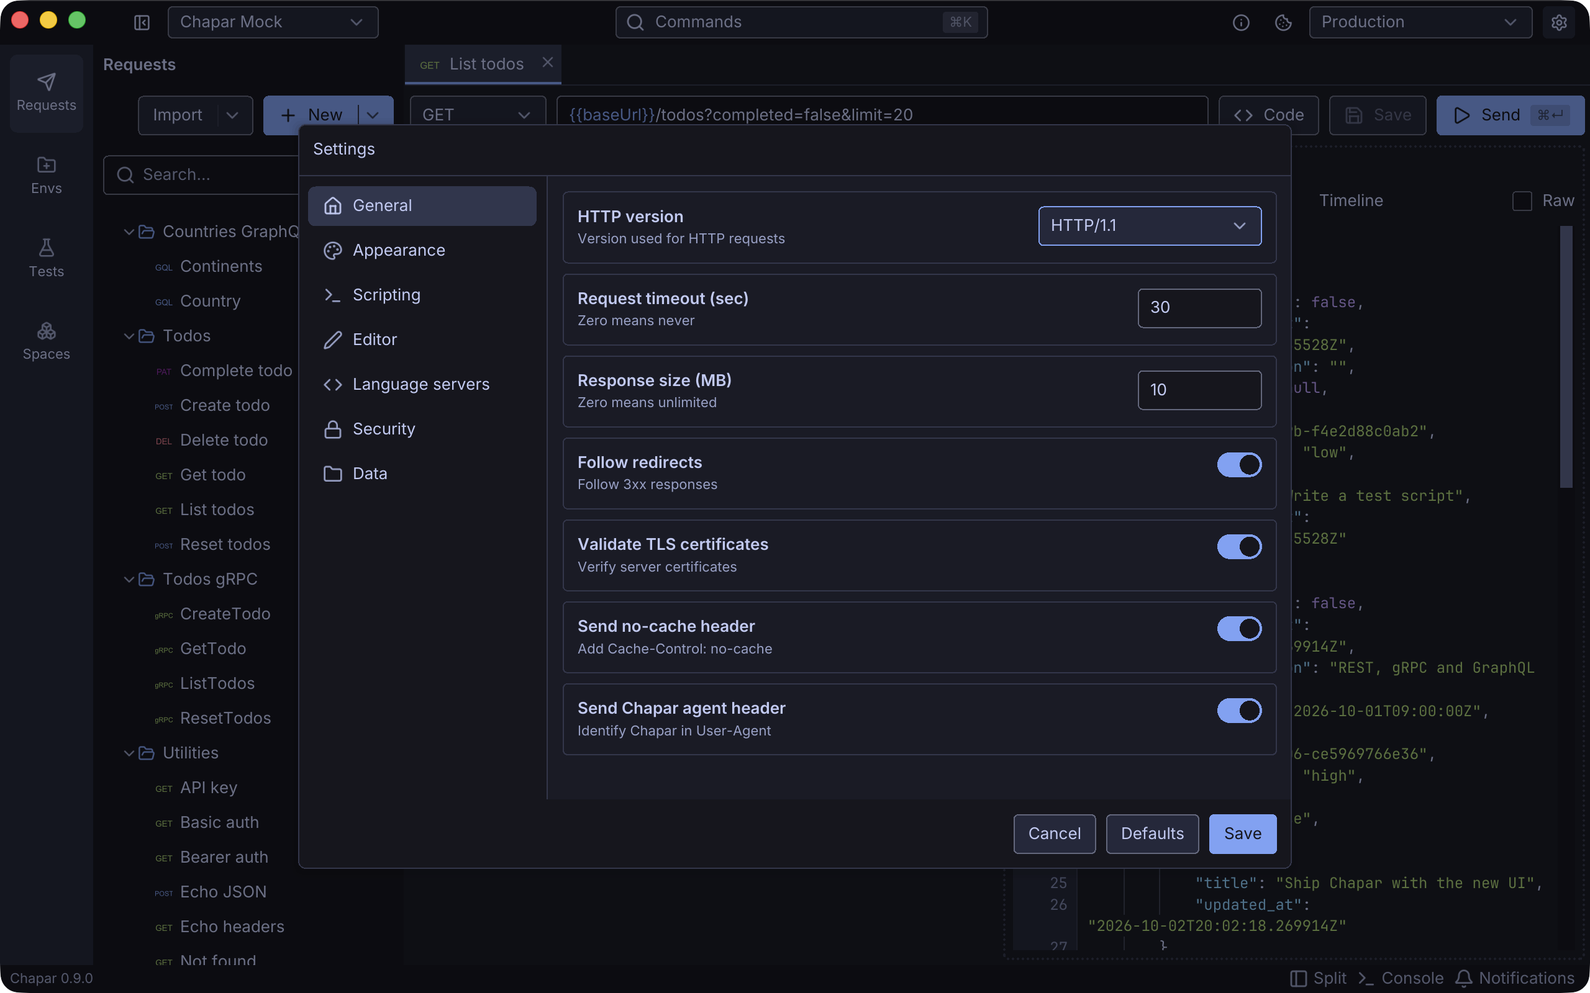This screenshot has width=1590, height=993.
Task: Click the disabled Save request button
Action: pyautogui.click(x=1377, y=115)
